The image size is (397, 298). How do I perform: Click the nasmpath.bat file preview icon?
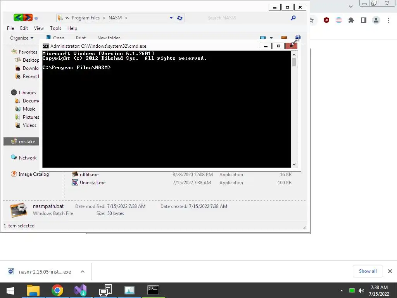(x=19, y=210)
